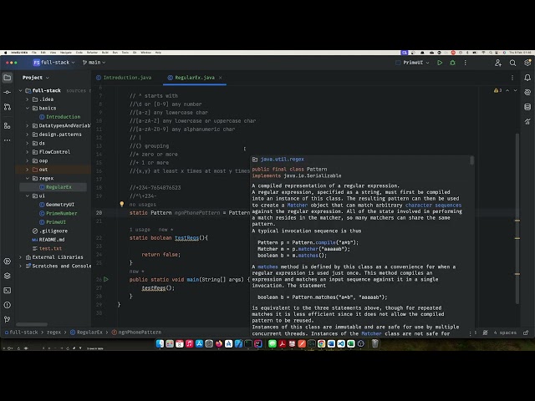Viewport: 535px width, 401px height.
Task: Open IDE settings gear
Action: click(x=527, y=63)
